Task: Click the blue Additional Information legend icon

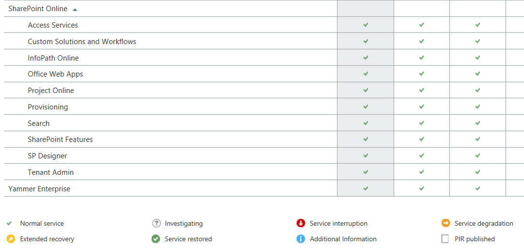Action: [x=301, y=239]
